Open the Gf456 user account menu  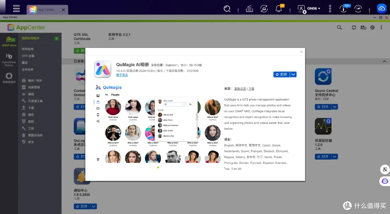point(309,9)
